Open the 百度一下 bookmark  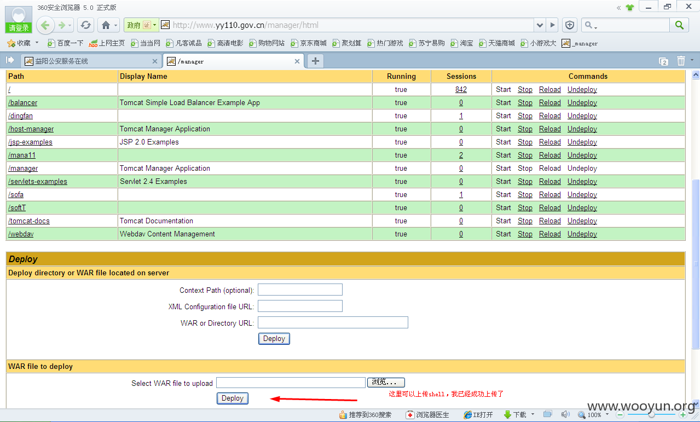point(65,43)
